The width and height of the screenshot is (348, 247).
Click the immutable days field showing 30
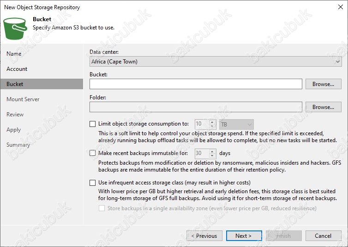pos(202,154)
